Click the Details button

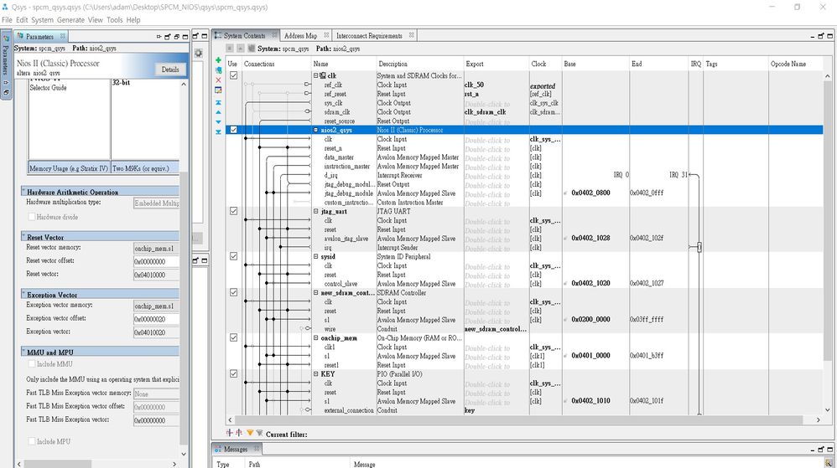169,69
